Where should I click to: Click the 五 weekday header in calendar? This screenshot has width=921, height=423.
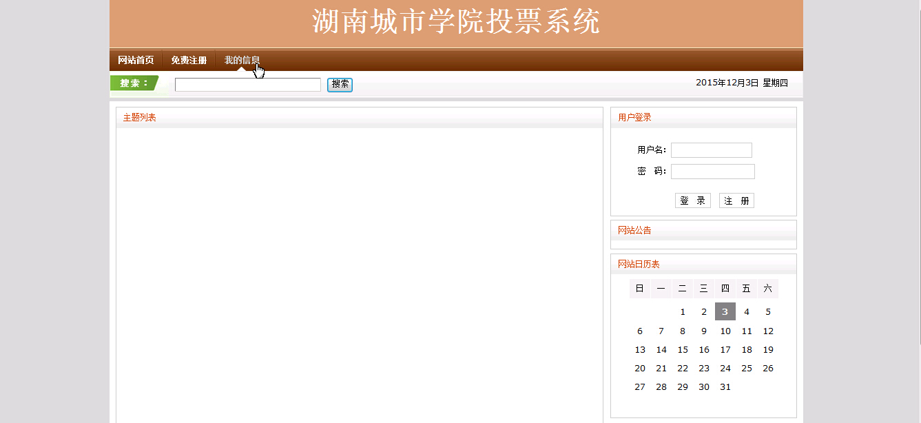[x=747, y=289]
